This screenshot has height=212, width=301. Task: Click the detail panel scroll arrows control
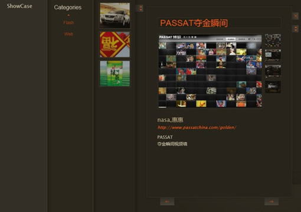(295, 29)
